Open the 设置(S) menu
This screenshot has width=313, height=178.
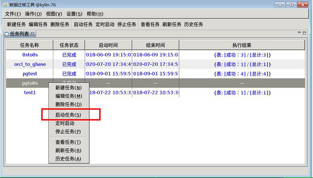(74, 14)
